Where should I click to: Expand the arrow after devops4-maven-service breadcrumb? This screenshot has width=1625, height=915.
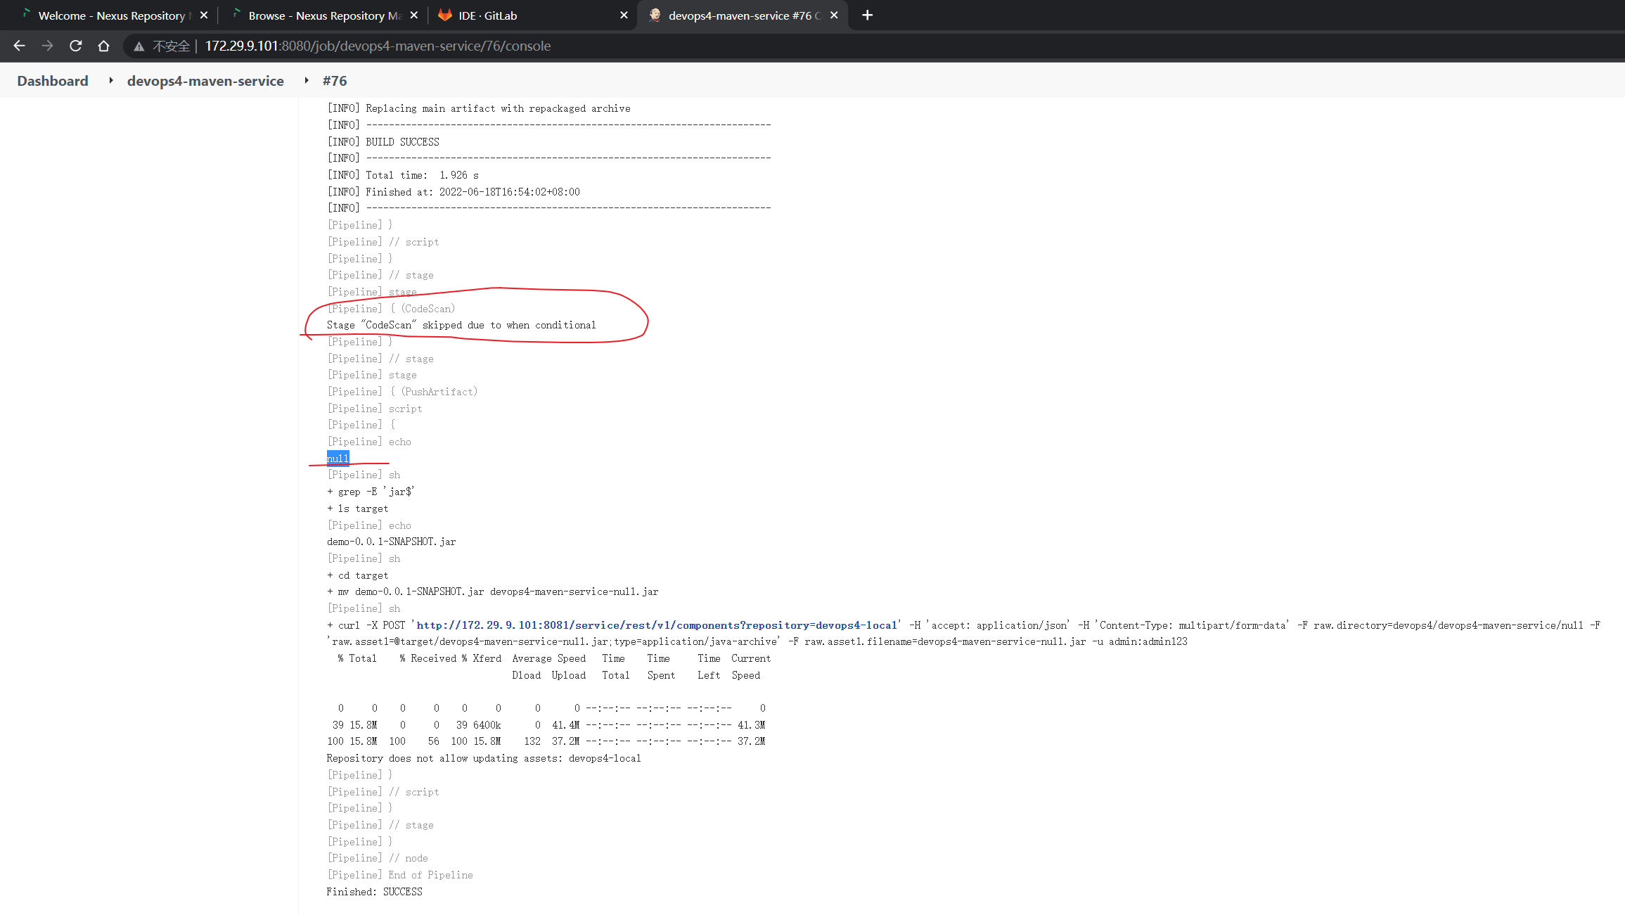[307, 81]
